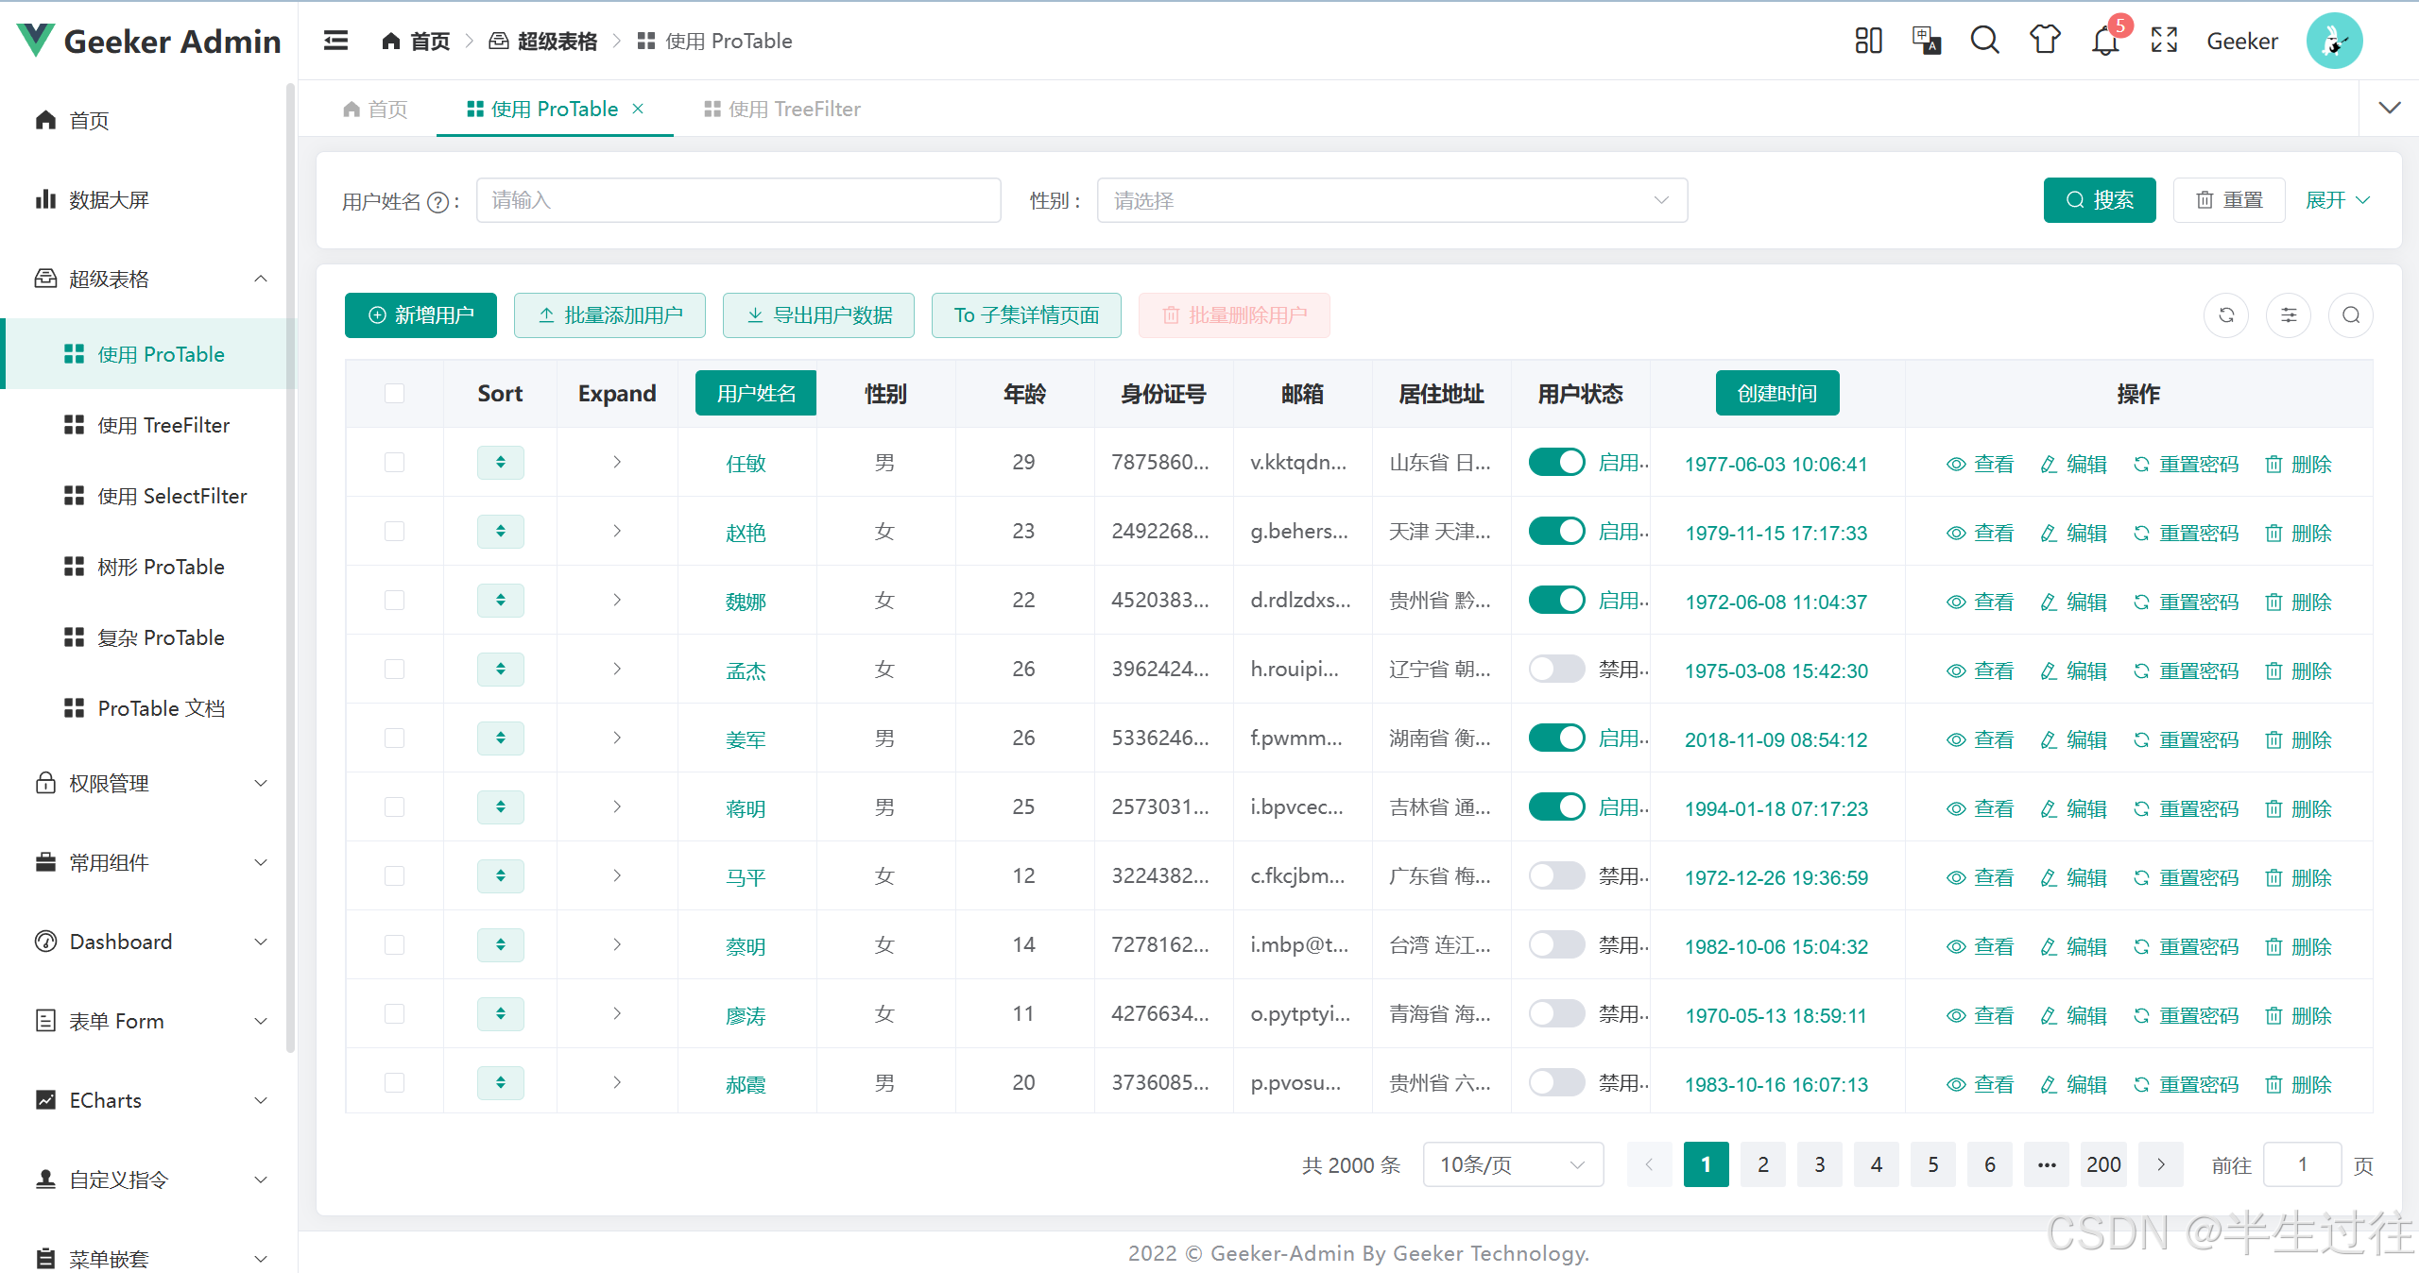Open the language translation icon

coord(1926,41)
